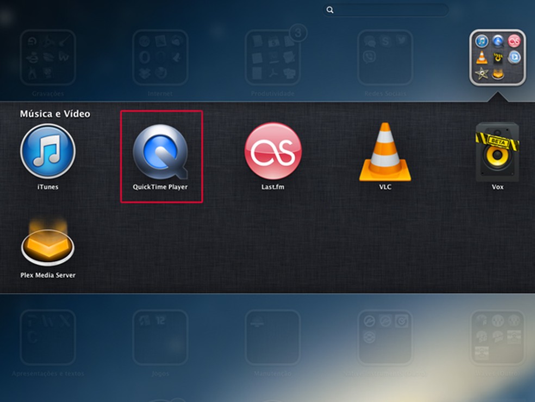The image size is (535, 402).
Task: Open the Jogos folder
Action: (x=160, y=337)
